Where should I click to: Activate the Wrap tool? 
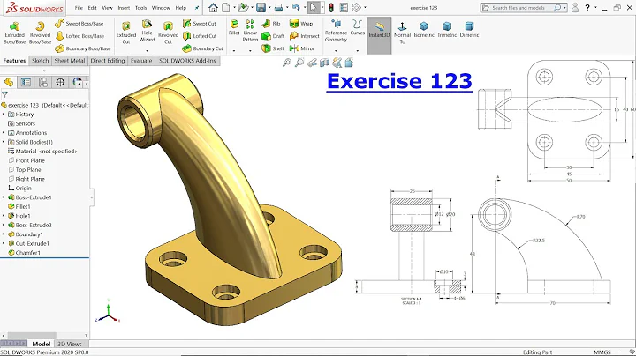pos(301,24)
